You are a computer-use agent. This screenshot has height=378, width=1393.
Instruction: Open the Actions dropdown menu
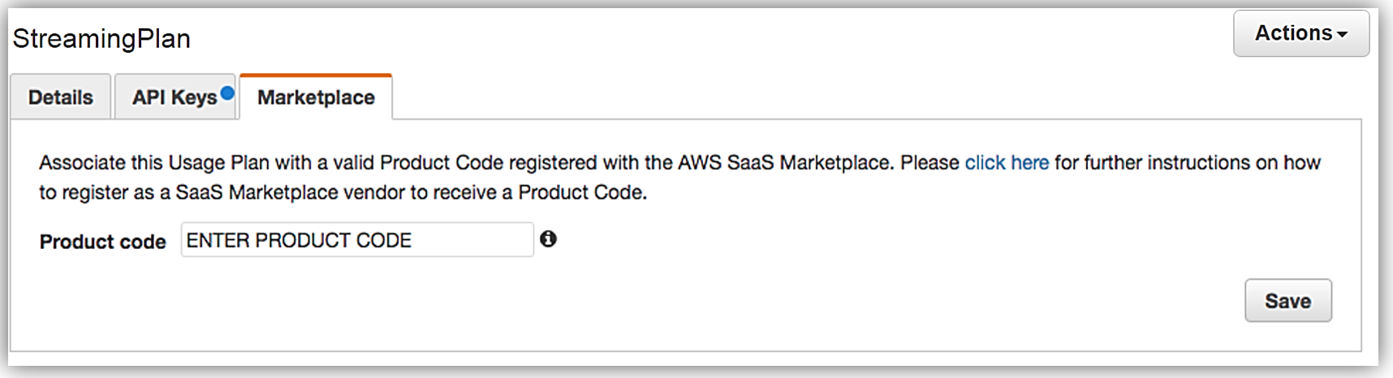click(1300, 33)
